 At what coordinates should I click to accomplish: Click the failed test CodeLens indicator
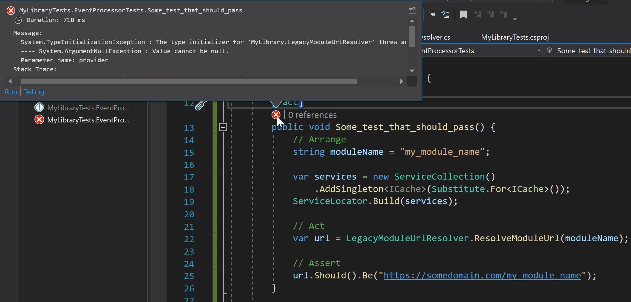(276, 115)
